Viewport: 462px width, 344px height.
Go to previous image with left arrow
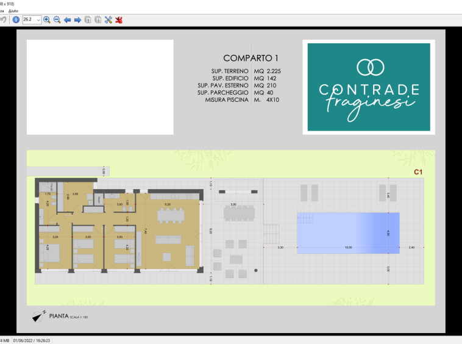67,20
